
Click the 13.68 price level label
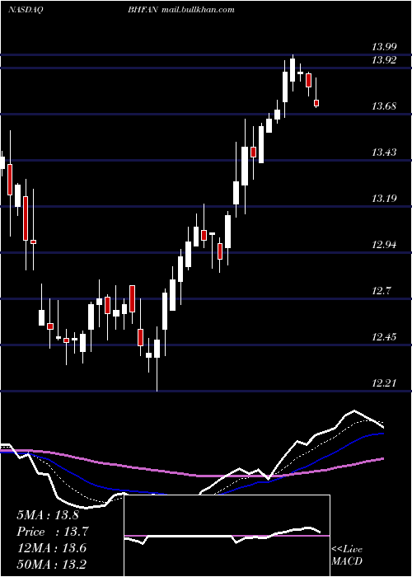[384, 106]
